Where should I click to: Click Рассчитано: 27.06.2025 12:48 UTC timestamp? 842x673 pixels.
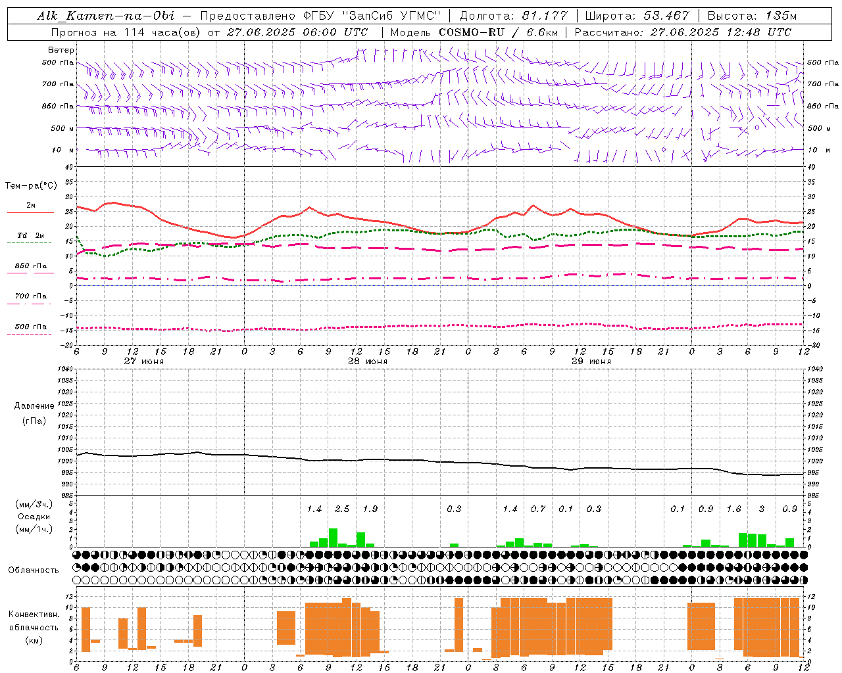click(683, 32)
